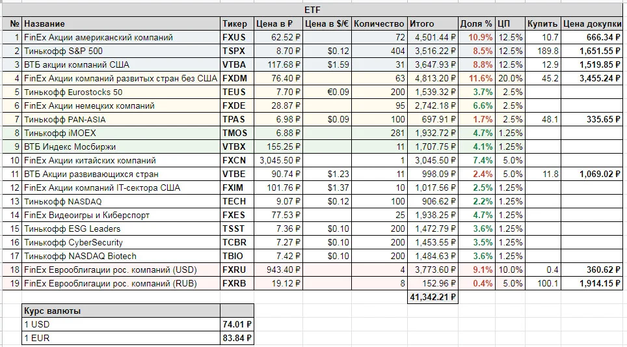The width and height of the screenshot is (627, 347).
Task: Select the Тинькофф S&P 500 cell
Action: [x=121, y=51]
